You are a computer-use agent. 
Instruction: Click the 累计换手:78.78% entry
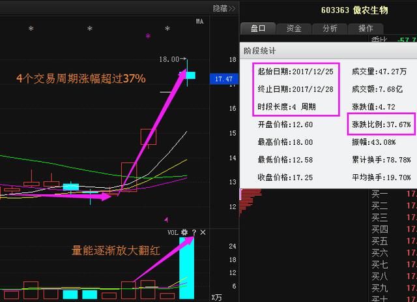pyautogui.click(x=381, y=160)
